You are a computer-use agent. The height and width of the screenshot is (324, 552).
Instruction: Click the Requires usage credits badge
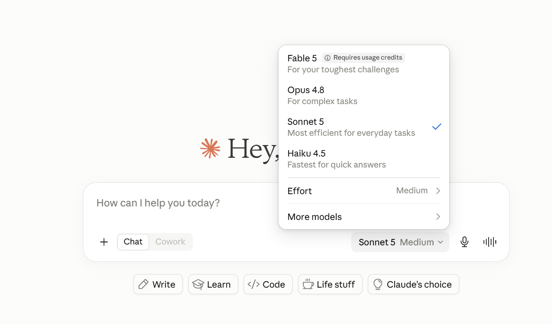tap(363, 58)
